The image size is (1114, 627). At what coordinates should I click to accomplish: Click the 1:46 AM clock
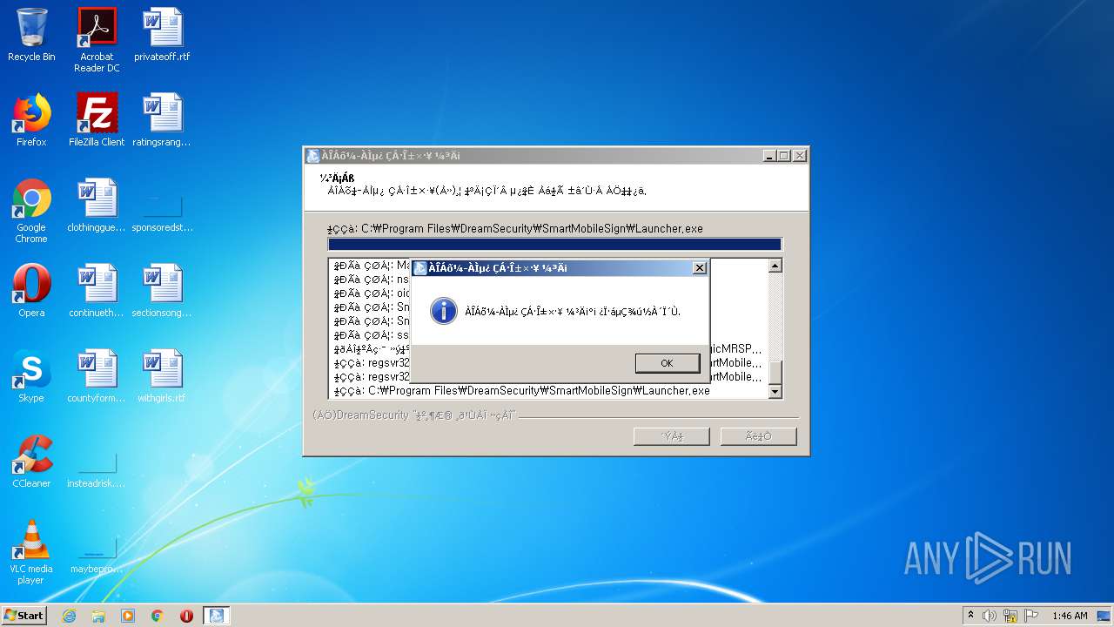click(1070, 616)
